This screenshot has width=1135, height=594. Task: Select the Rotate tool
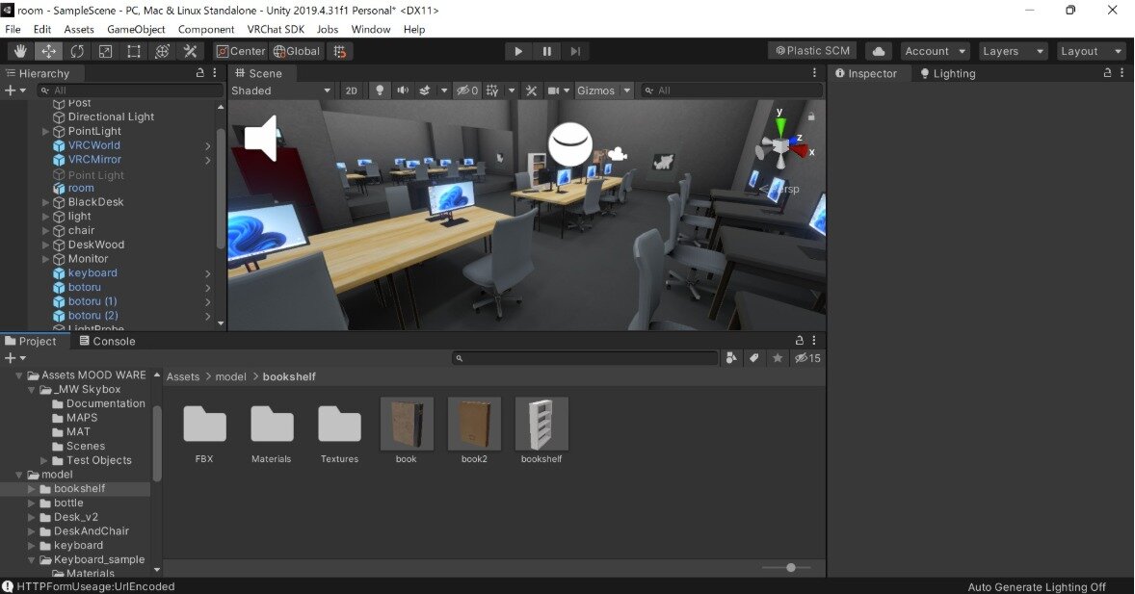point(77,51)
